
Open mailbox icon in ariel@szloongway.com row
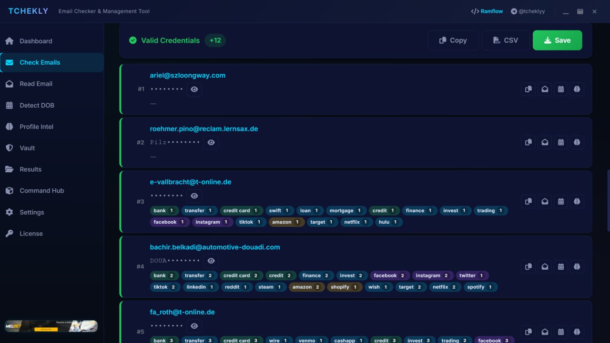(544, 89)
